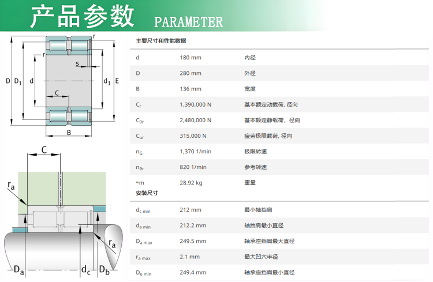Click the 1,390,000 N load value
The width and height of the screenshot is (433, 282).
click(x=196, y=104)
